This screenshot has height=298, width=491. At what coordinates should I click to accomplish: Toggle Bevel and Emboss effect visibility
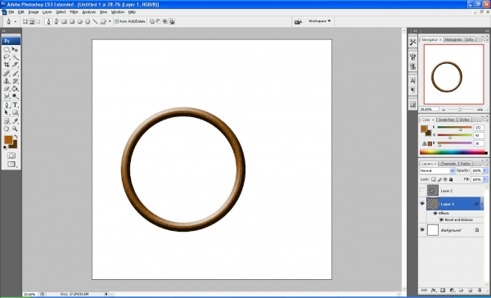[x=442, y=219]
